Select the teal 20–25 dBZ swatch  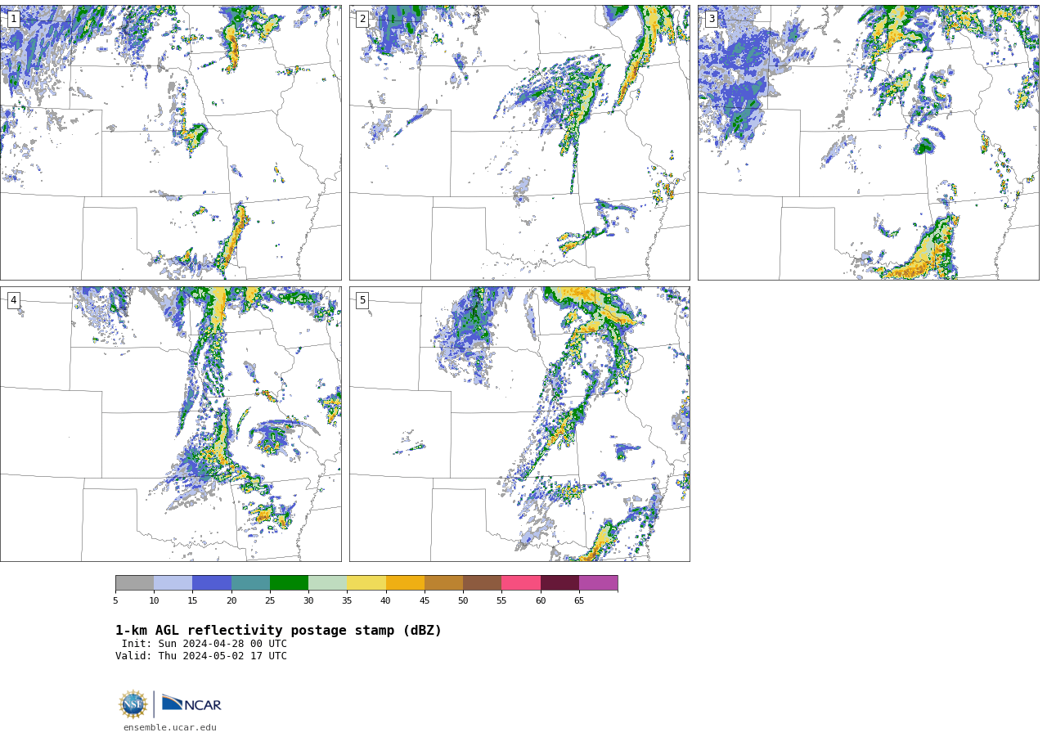tap(250, 582)
